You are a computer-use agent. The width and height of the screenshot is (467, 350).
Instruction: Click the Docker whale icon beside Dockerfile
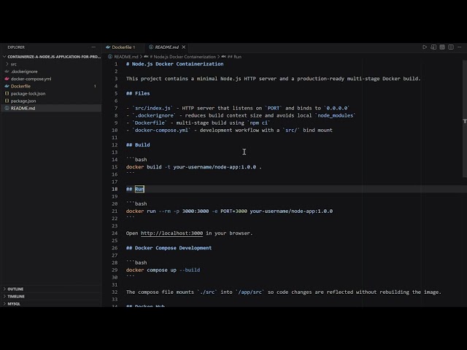click(7, 86)
